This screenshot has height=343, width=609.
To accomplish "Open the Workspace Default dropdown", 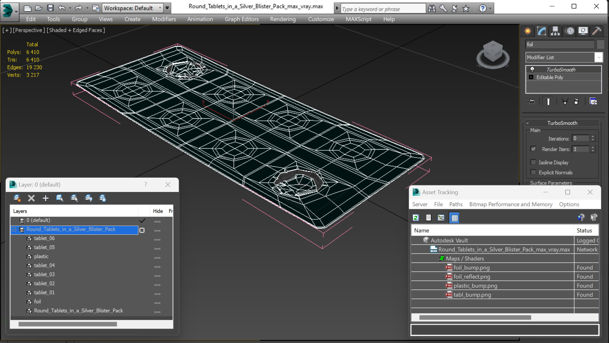I will click(x=133, y=8).
